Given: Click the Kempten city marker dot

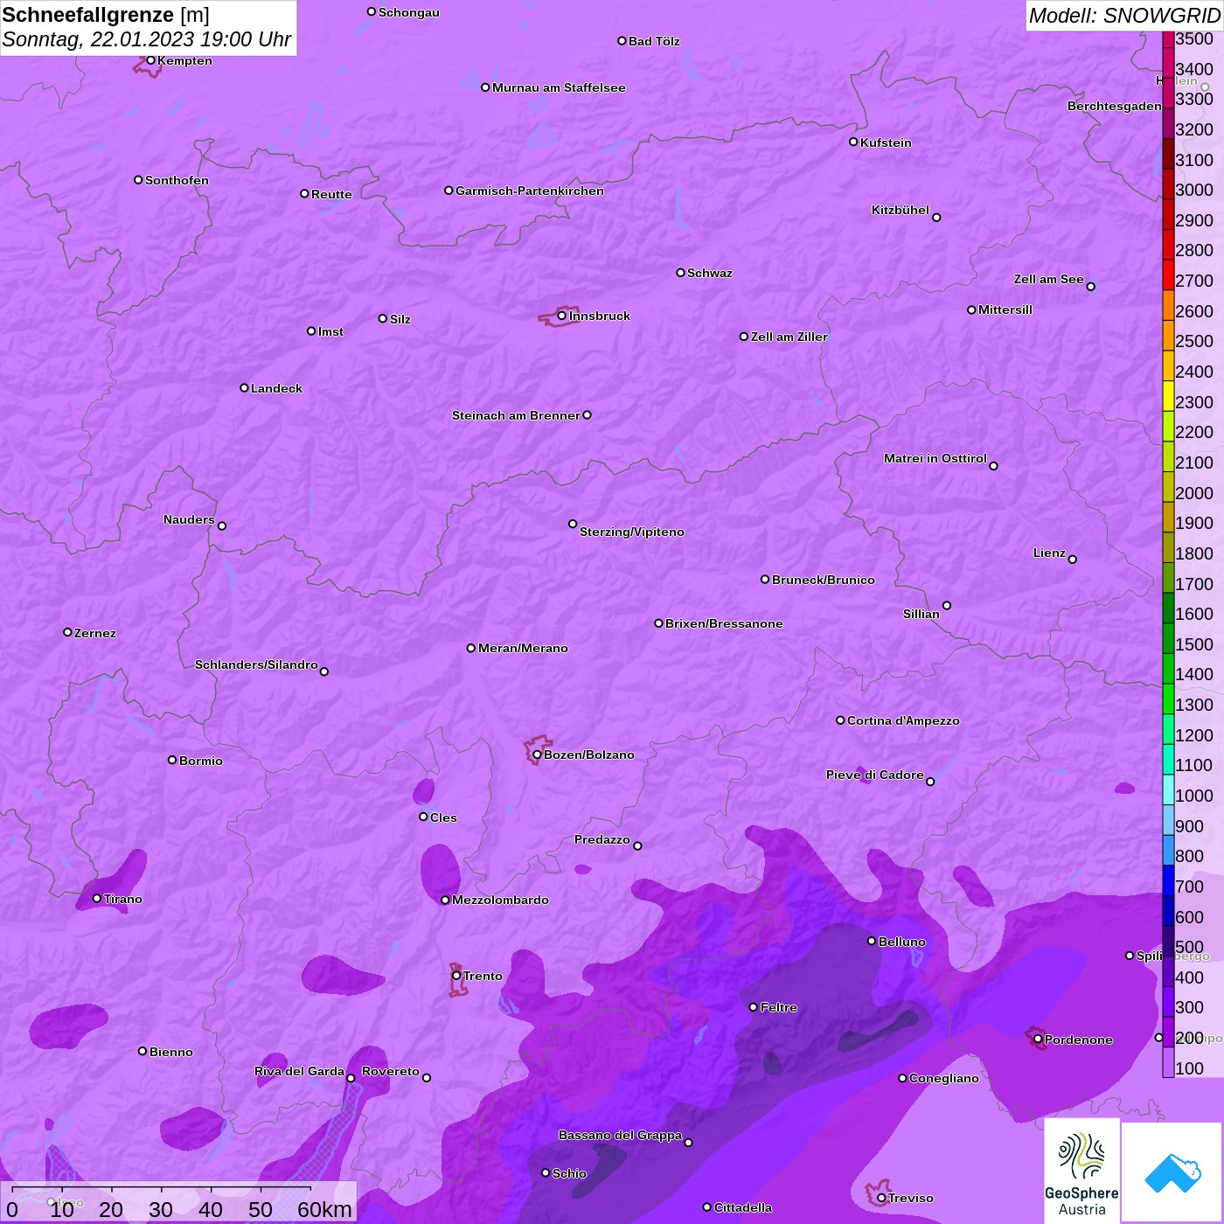Looking at the screenshot, I should pyautogui.click(x=150, y=60).
